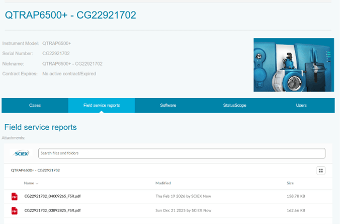Click the nickname value QTRAP6500+ - CG22921702
The height and width of the screenshot is (224, 340).
[x=72, y=64]
